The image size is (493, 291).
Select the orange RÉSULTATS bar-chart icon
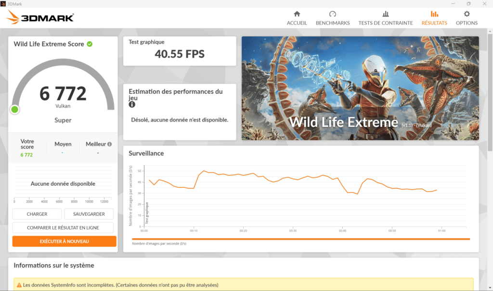[x=434, y=14]
